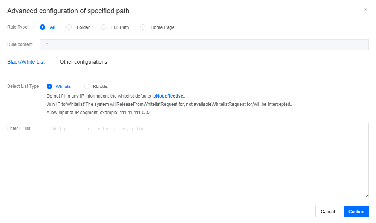
Task: Select the Whitelist list type
Action: click(x=49, y=86)
